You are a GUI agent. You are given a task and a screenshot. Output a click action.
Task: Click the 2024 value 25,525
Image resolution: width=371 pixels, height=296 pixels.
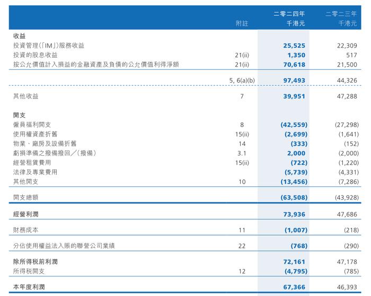coord(294,46)
